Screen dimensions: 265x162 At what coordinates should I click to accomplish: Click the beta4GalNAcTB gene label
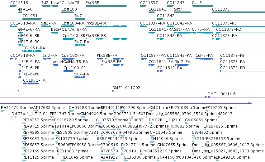tap(65, 3)
